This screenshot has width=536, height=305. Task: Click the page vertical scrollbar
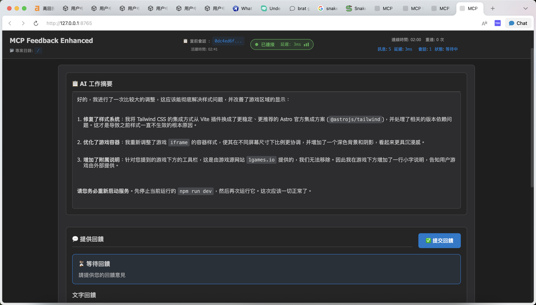pos(532,117)
